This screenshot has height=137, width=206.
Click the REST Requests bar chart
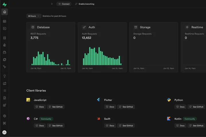pyautogui.click(x=51, y=58)
